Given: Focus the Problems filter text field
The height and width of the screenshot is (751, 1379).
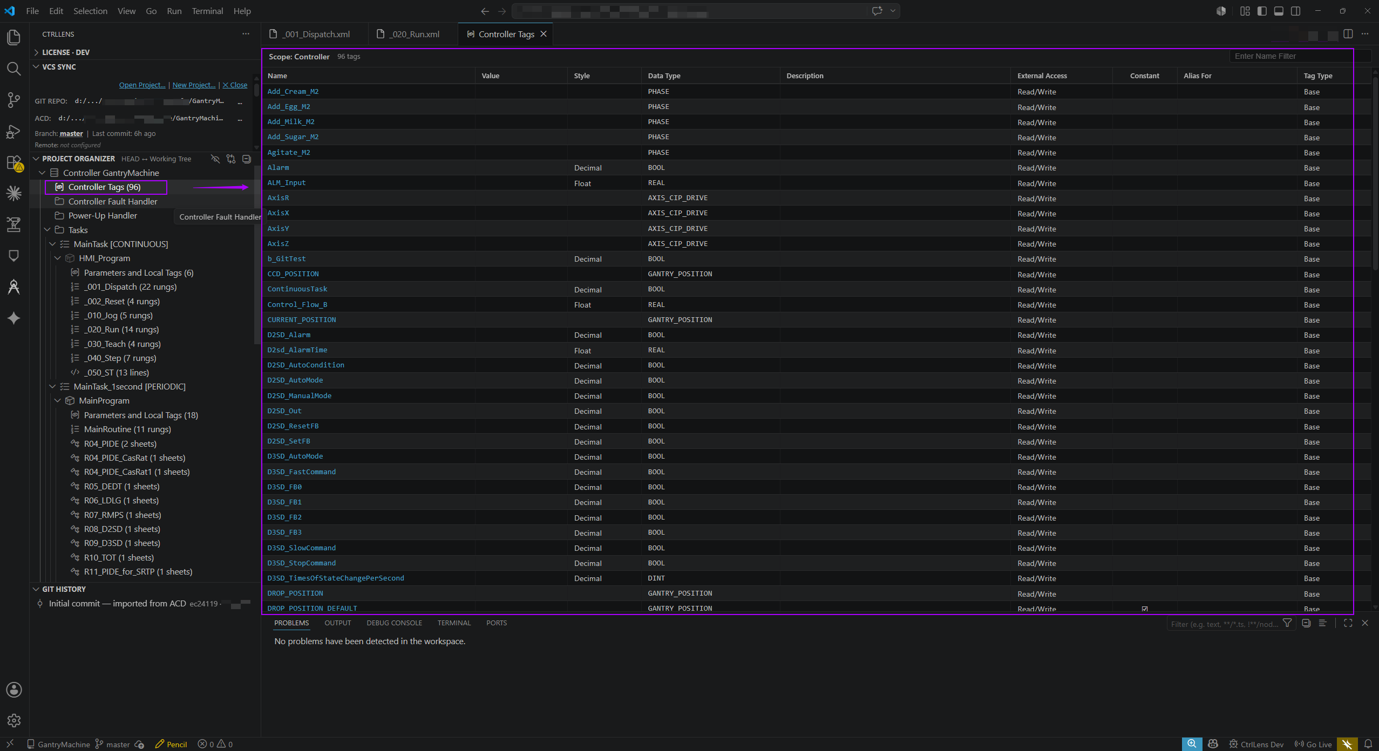Looking at the screenshot, I should coord(1224,624).
